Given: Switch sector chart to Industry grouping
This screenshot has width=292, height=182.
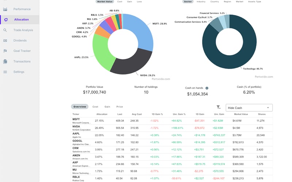Looking at the screenshot, I should [201, 1].
